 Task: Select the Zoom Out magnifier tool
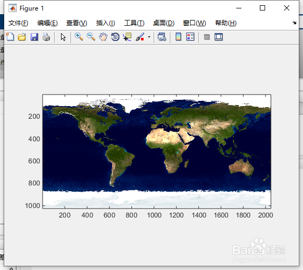[91, 37]
